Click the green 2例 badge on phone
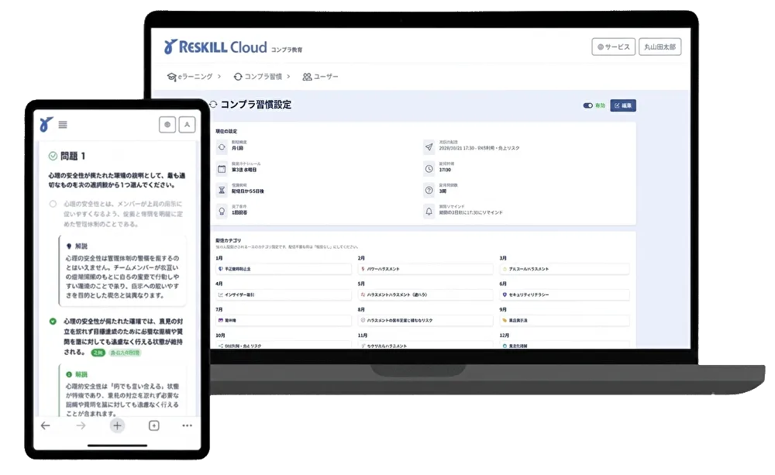Screen dimensions: 775x475 (98, 353)
